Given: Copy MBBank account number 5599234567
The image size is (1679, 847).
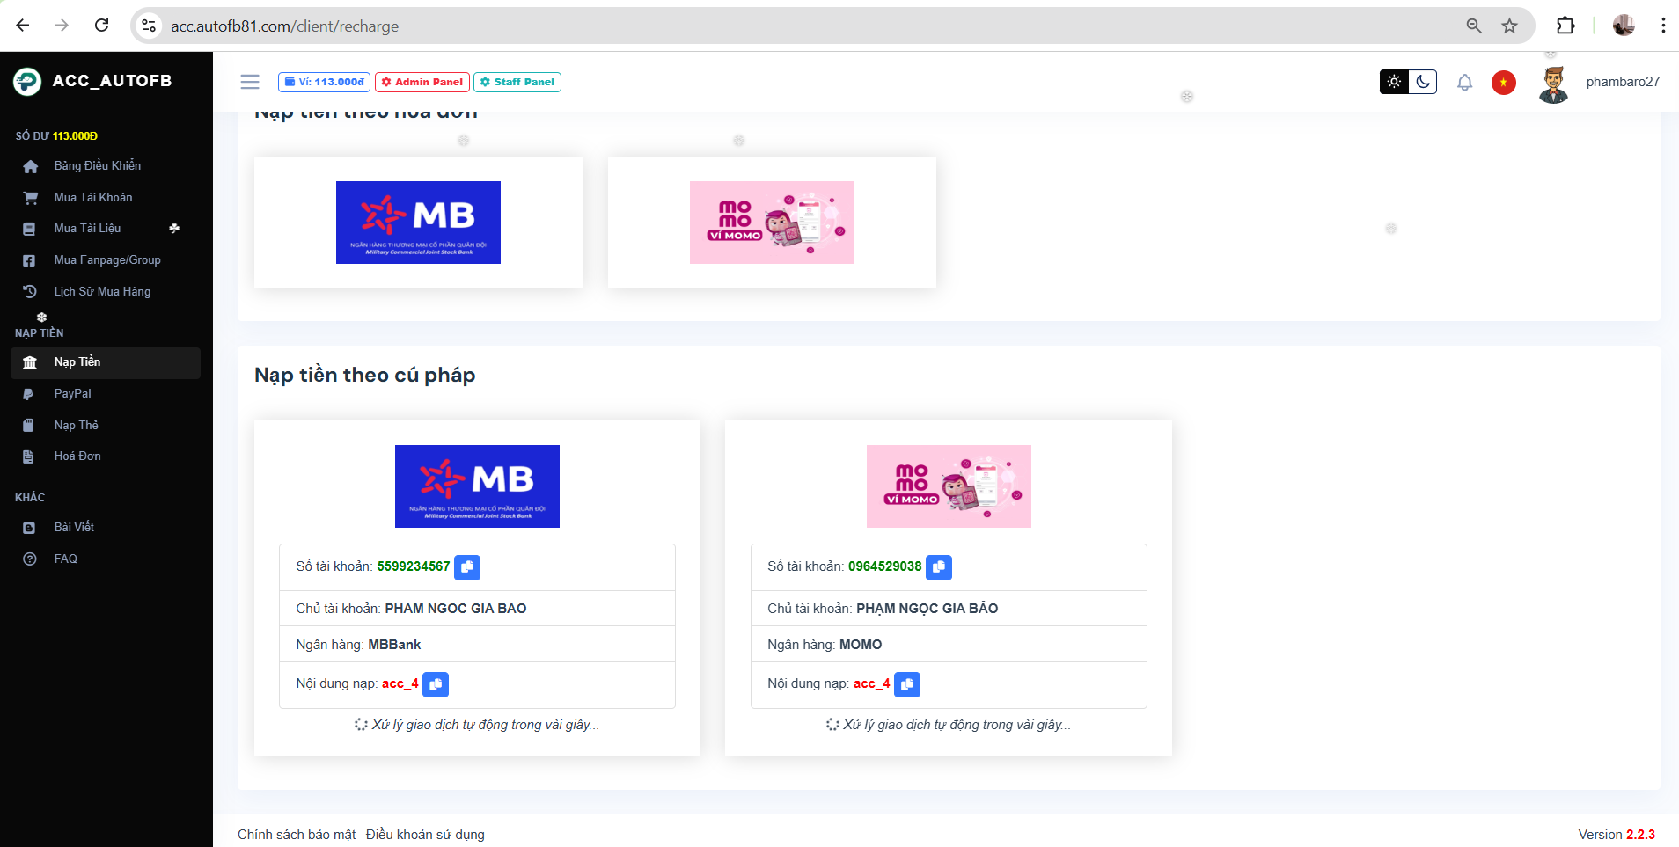Looking at the screenshot, I should tap(467, 567).
